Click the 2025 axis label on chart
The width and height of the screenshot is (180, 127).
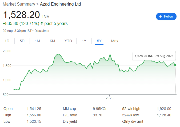tap(109, 98)
